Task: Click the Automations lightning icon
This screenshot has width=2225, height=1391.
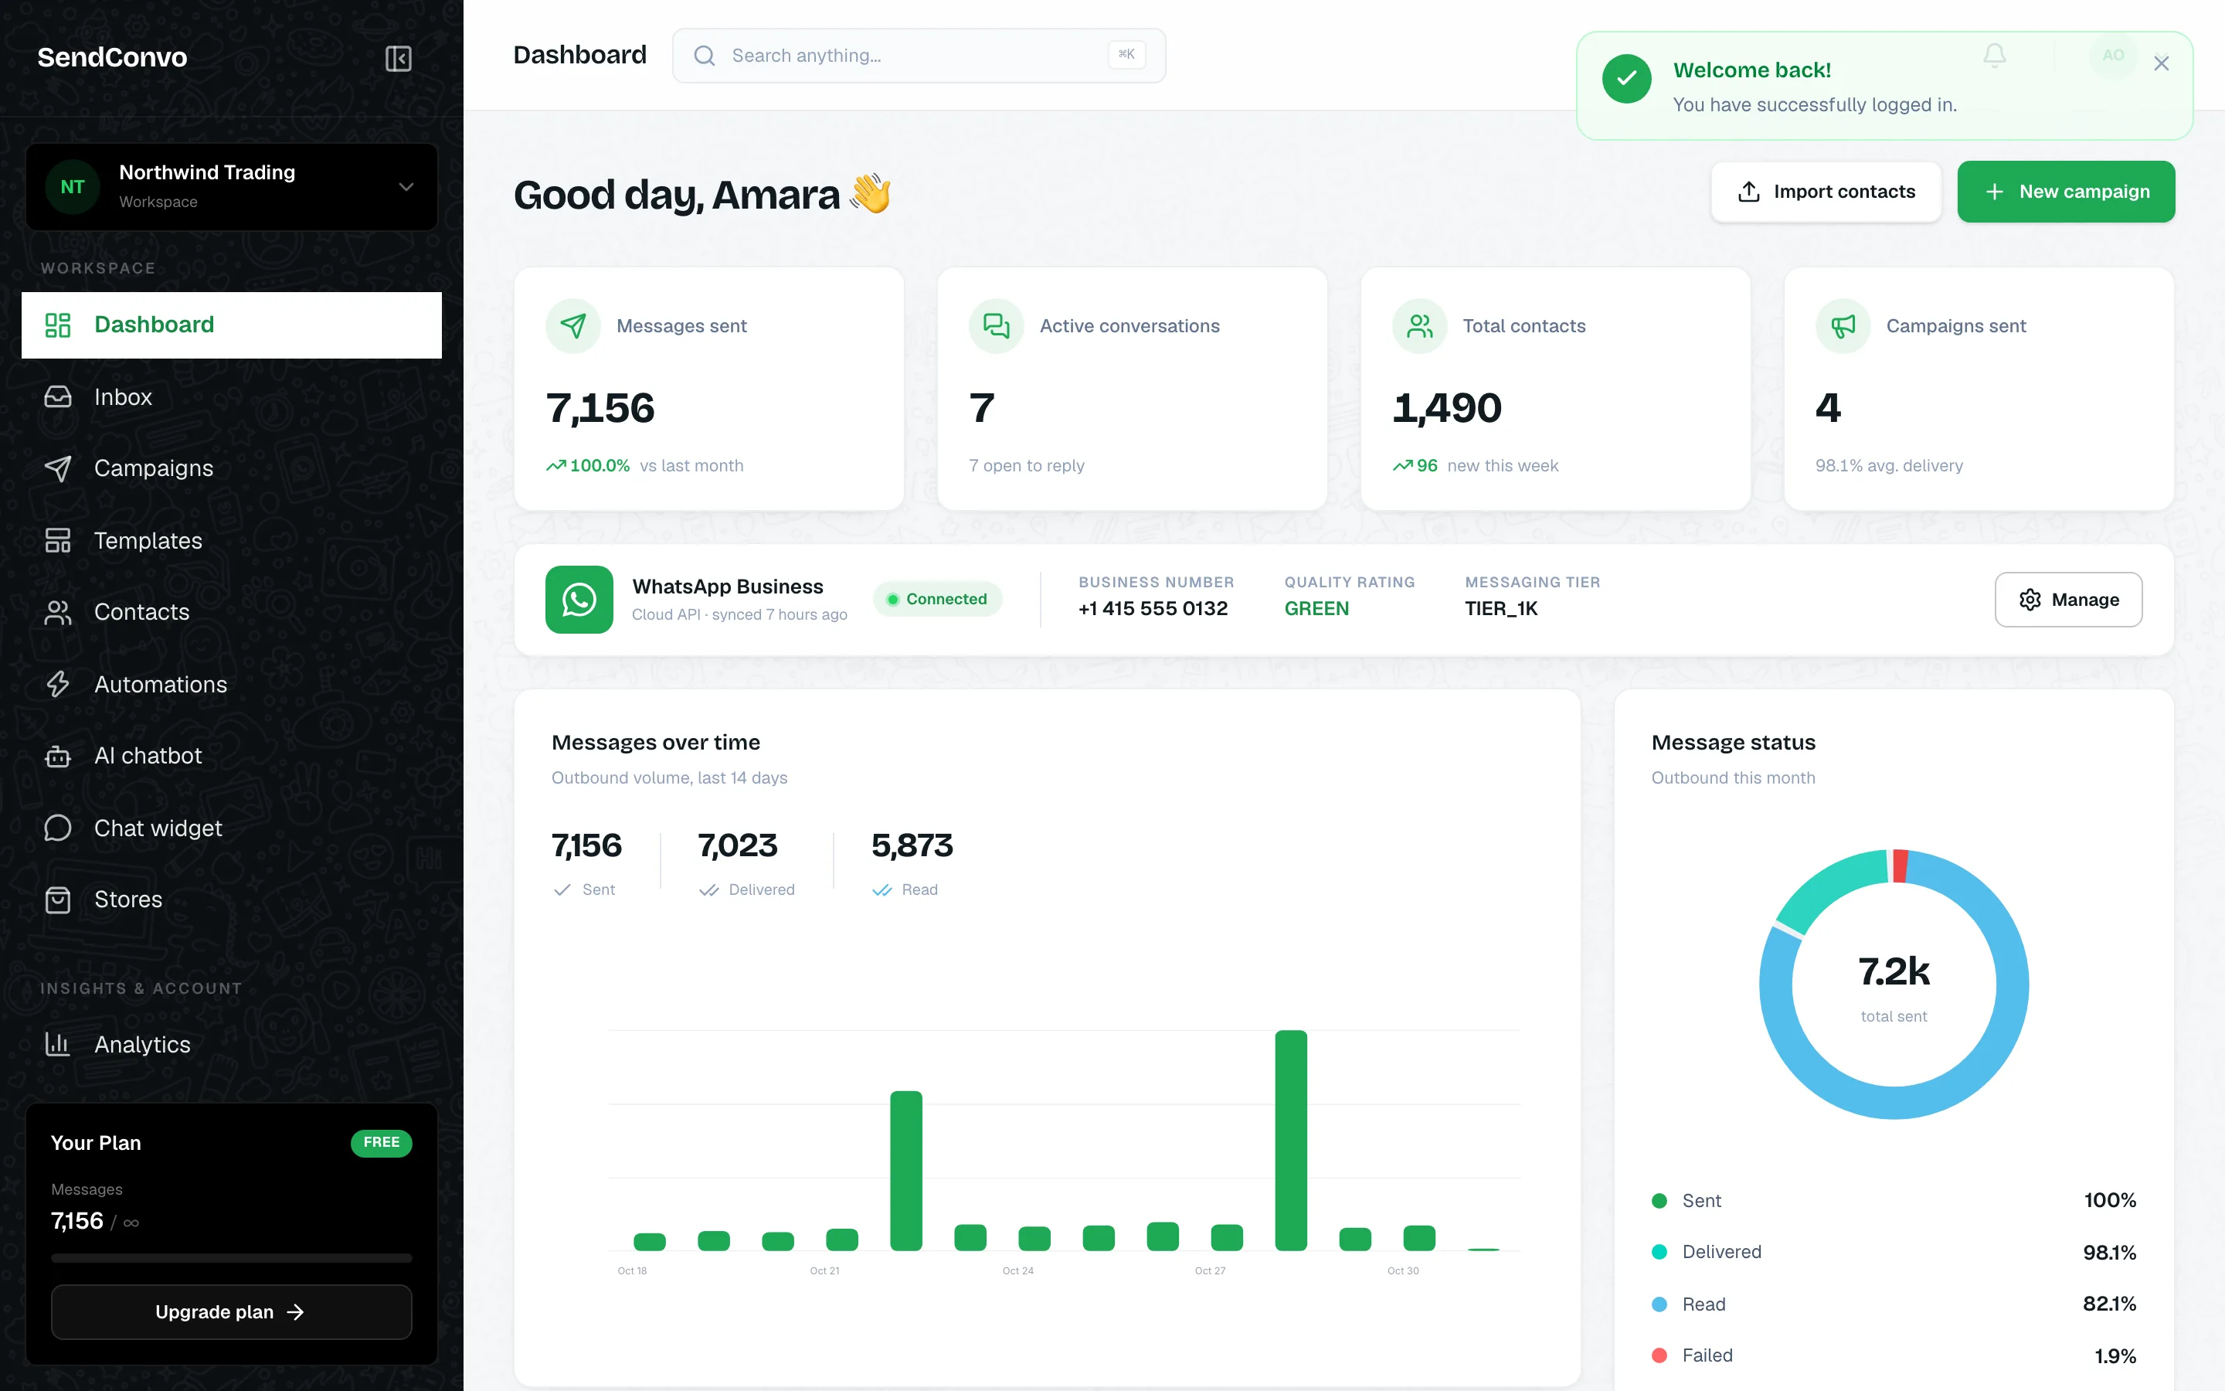Action: (x=58, y=684)
